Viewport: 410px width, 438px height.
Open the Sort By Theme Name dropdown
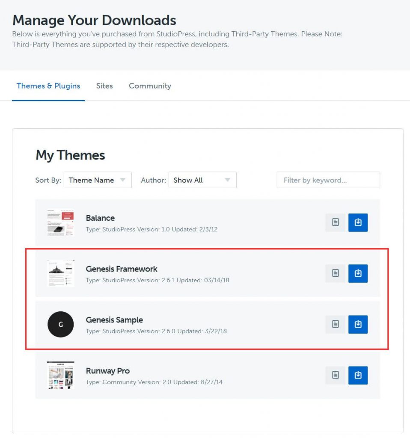pyautogui.click(x=97, y=180)
